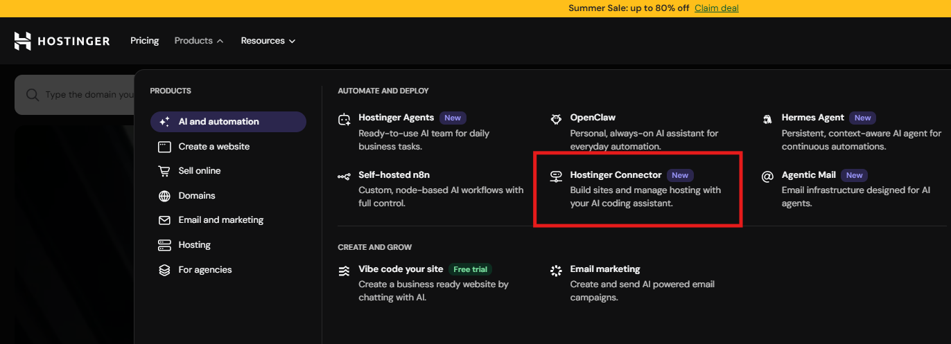This screenshot has height=344, width=951.
Task: Click the 'Persistent, context-aware AI agent' description
Action: pyautogui.click(x=862, y=140)
